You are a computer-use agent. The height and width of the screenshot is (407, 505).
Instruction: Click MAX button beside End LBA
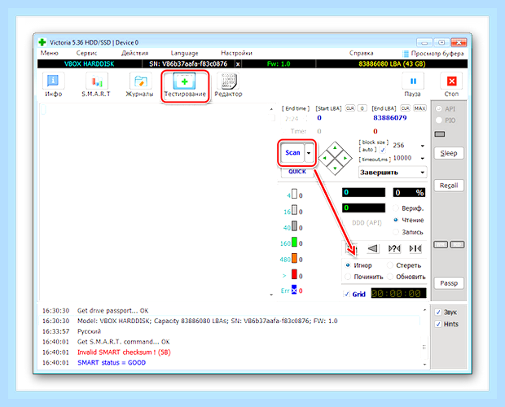tap(419, 108)
